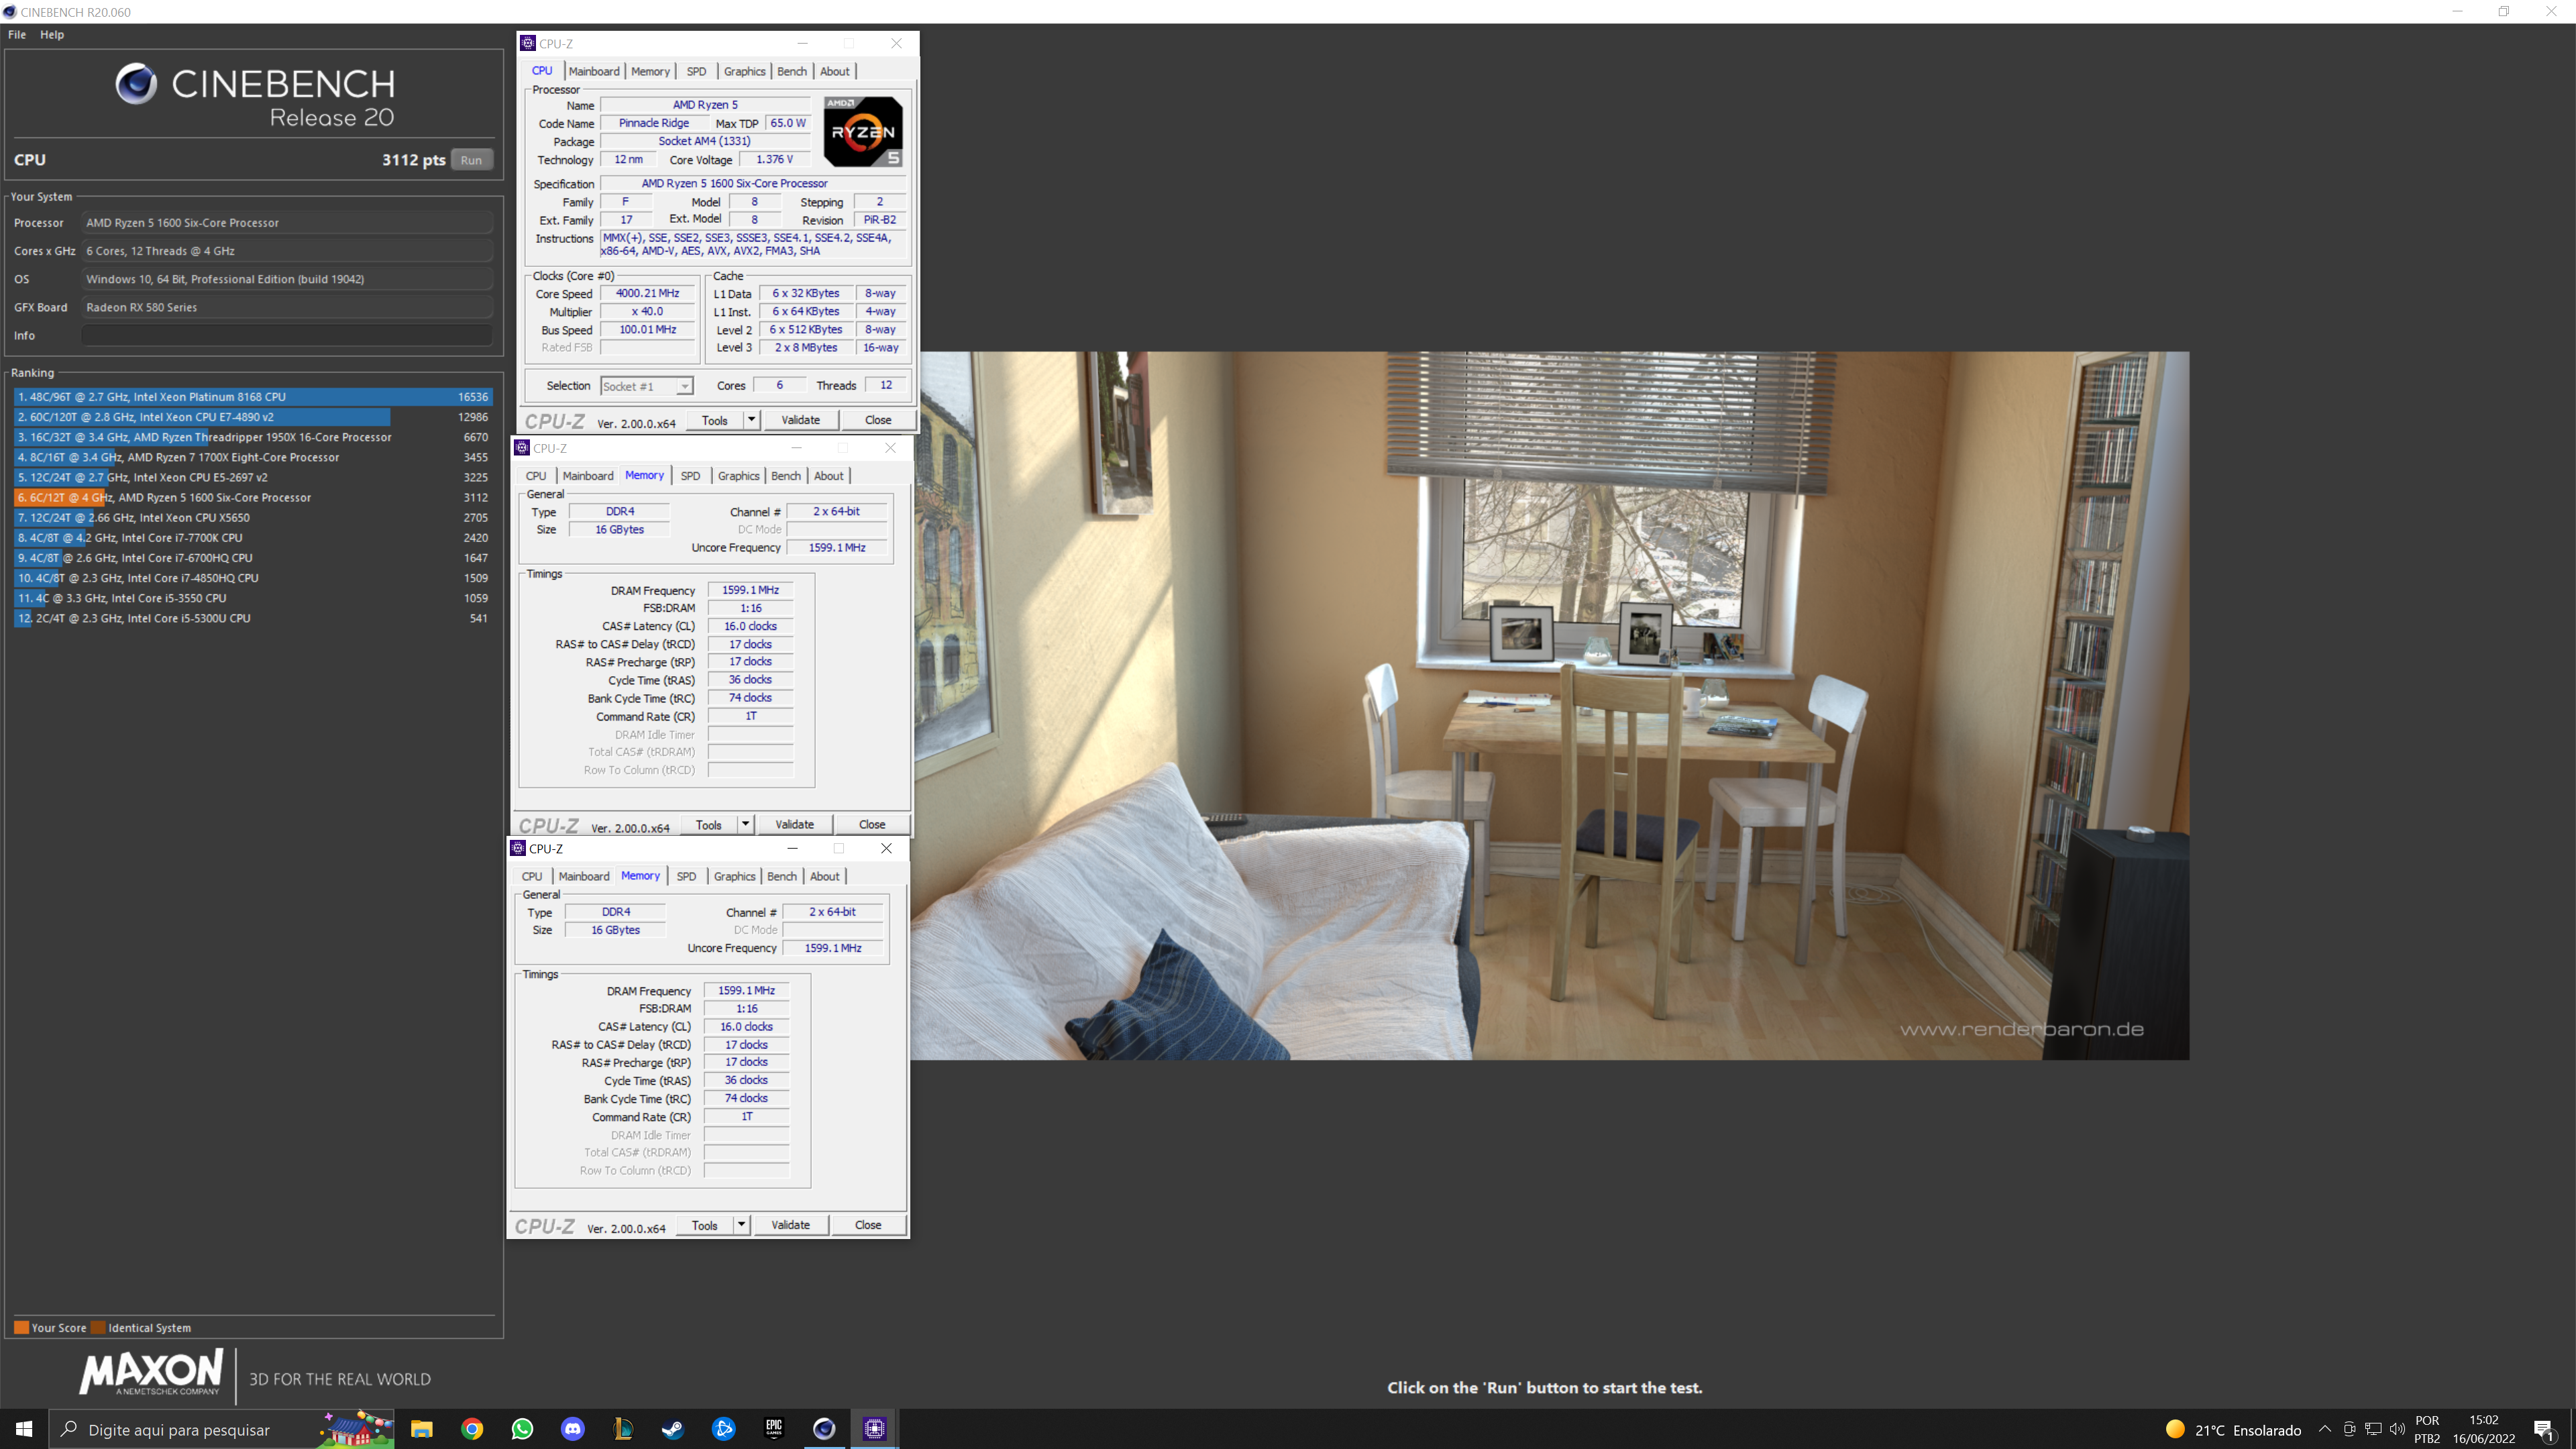
Task: Switch to CPU tab in the middle CPU-Z window
Action: 536,475
